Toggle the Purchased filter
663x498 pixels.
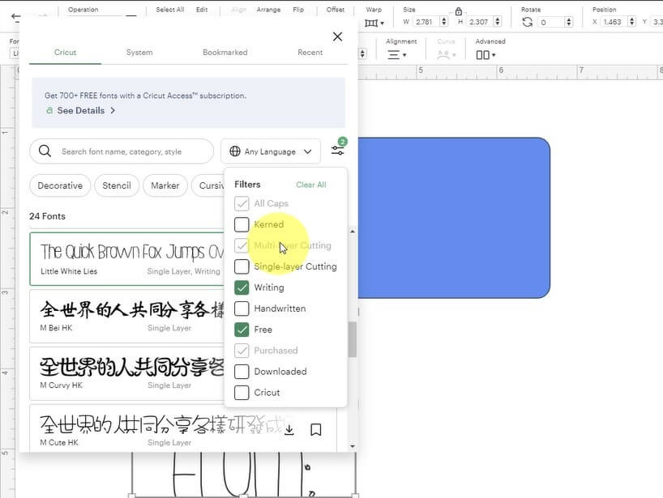click(x=242, y=351)
